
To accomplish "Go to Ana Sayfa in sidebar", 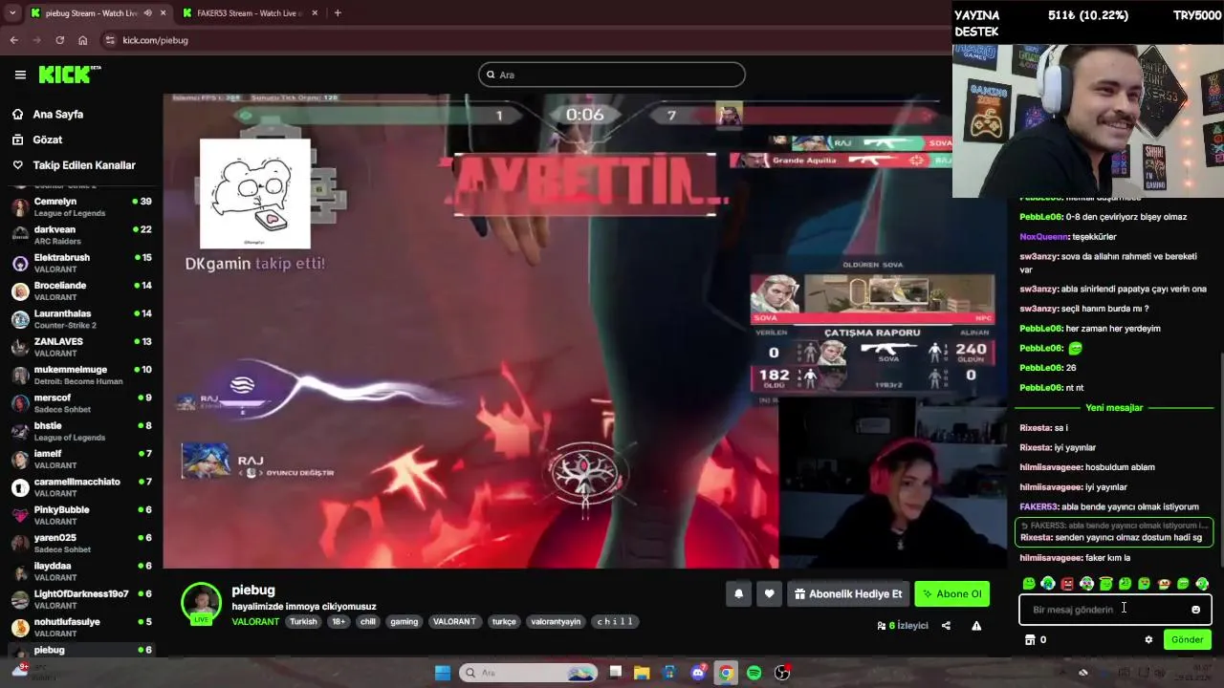I will point(58,114).
